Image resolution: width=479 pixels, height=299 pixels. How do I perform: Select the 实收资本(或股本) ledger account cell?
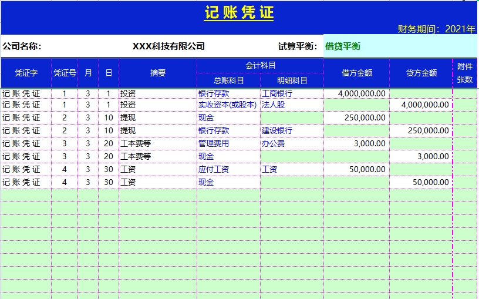[228, 105]
